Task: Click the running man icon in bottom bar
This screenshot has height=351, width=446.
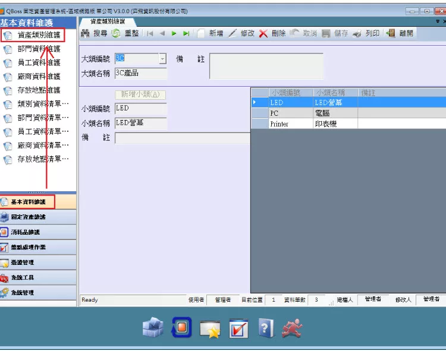Action: [293, 327]
